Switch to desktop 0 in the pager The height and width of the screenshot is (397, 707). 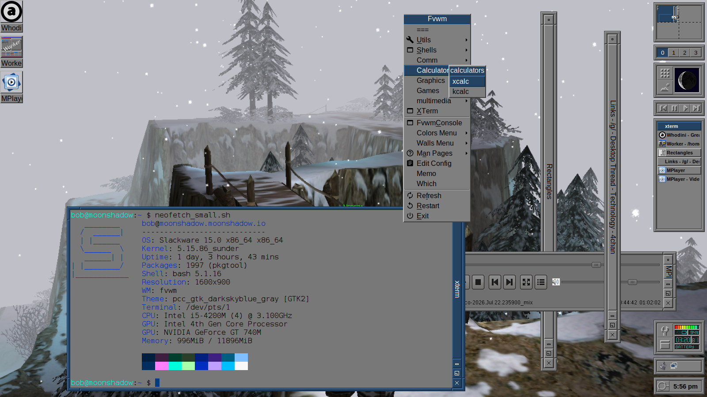click(662, 53)
